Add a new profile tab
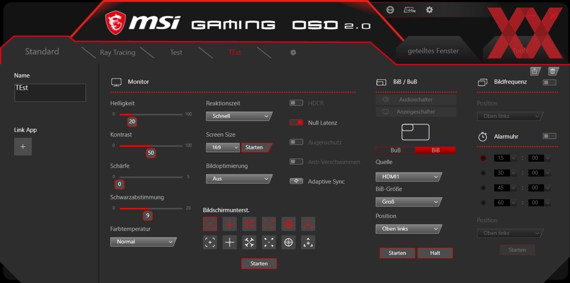 point(293,52)
